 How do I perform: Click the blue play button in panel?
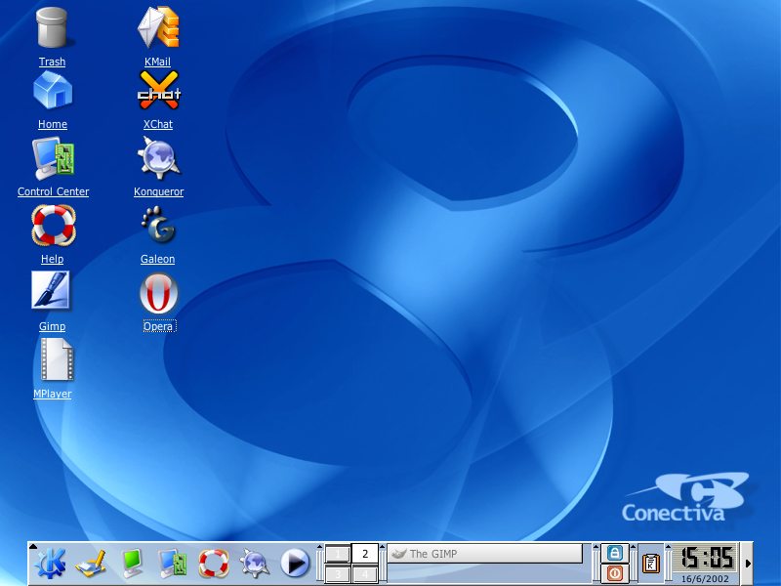(x=295, y=564)
